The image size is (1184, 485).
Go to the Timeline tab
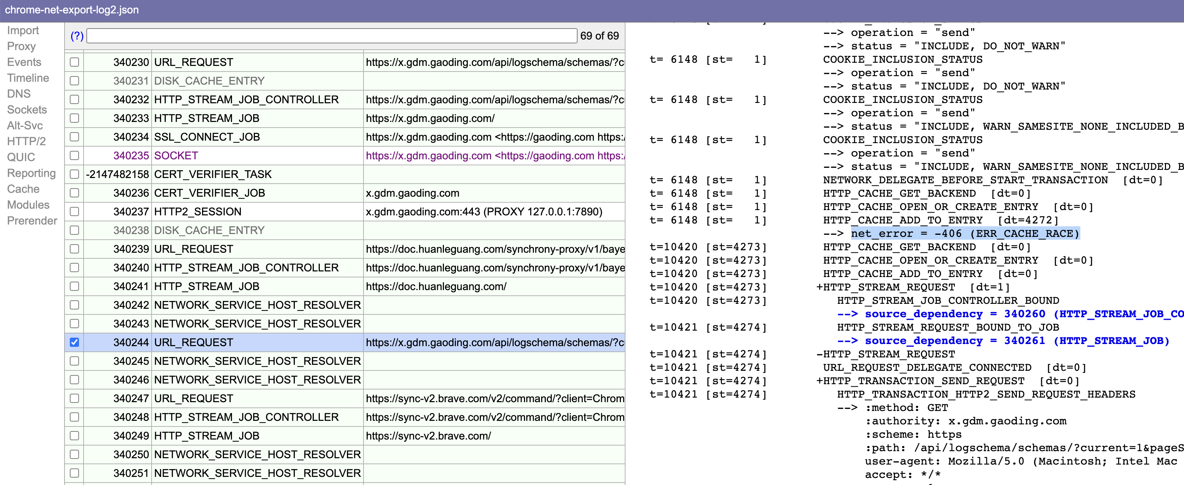point(28,78)
